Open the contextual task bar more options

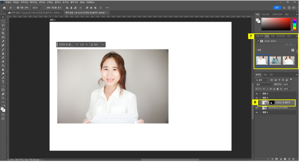103,44
